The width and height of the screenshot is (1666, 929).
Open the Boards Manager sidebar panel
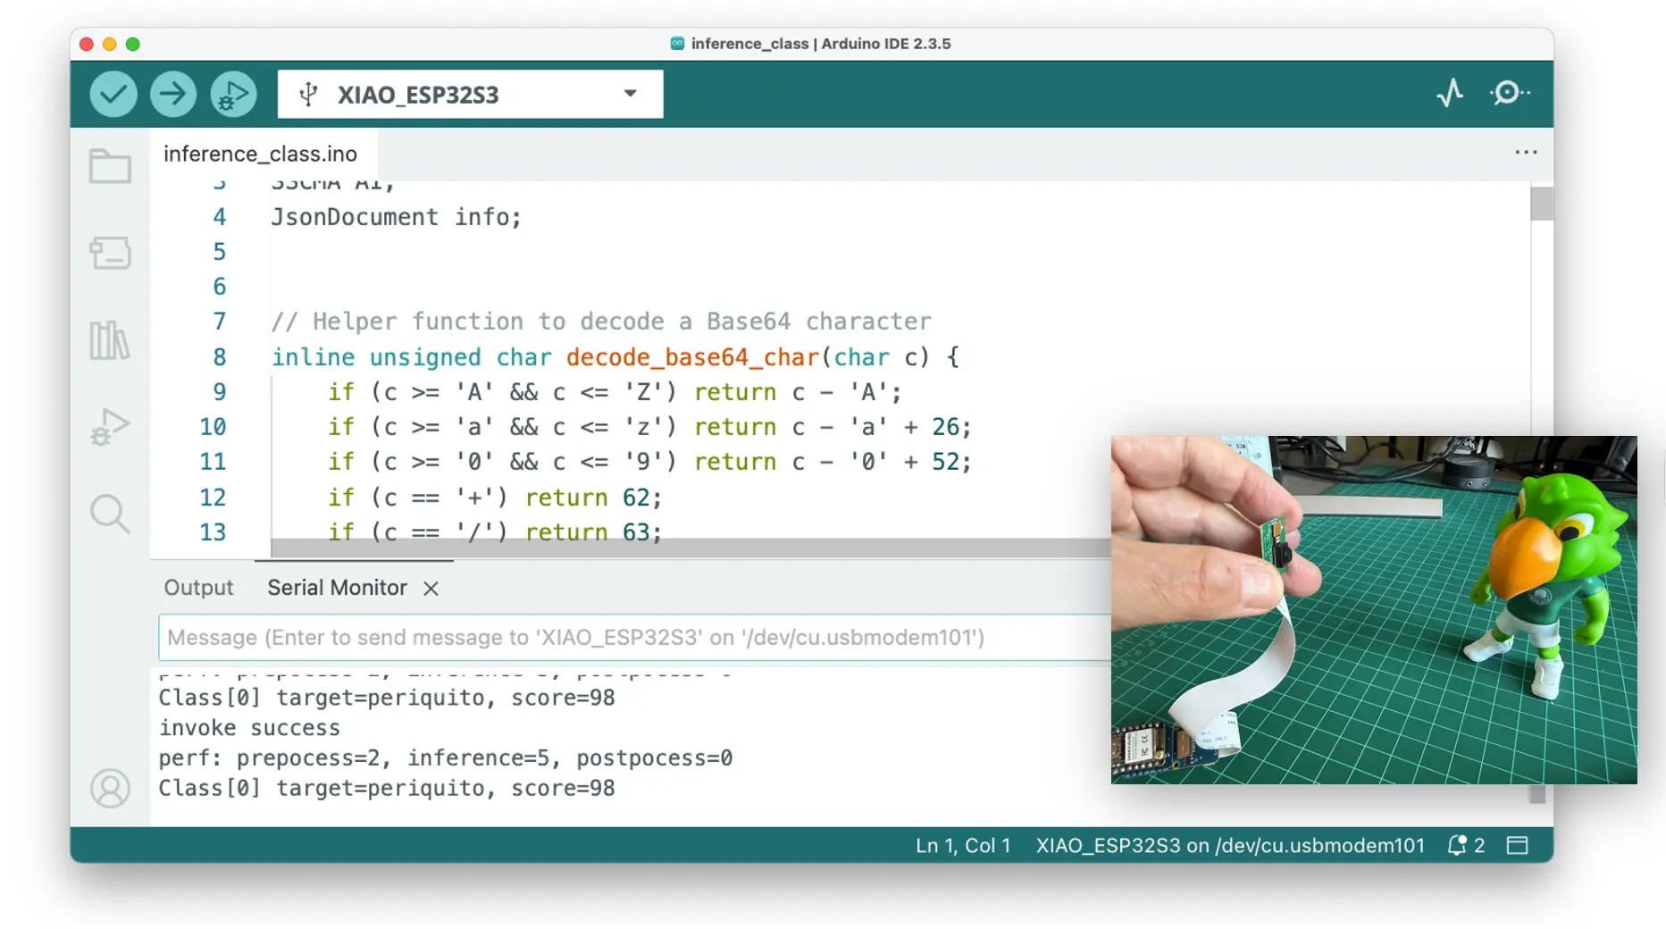tap(110, 253)
